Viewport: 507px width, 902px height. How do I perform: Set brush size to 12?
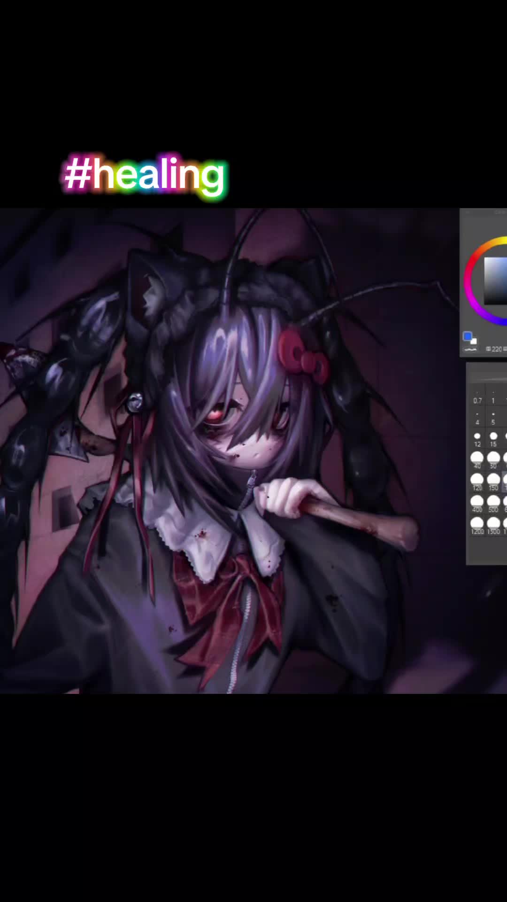(x=477, y=440)
